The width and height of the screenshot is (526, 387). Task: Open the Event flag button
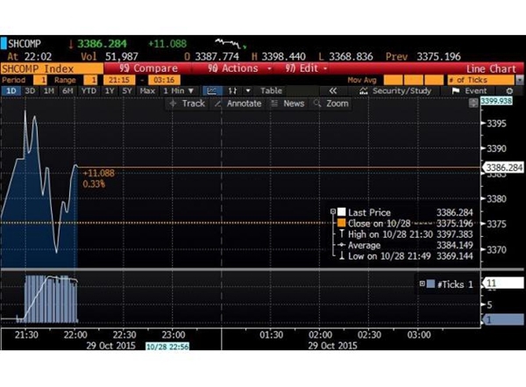469,90
